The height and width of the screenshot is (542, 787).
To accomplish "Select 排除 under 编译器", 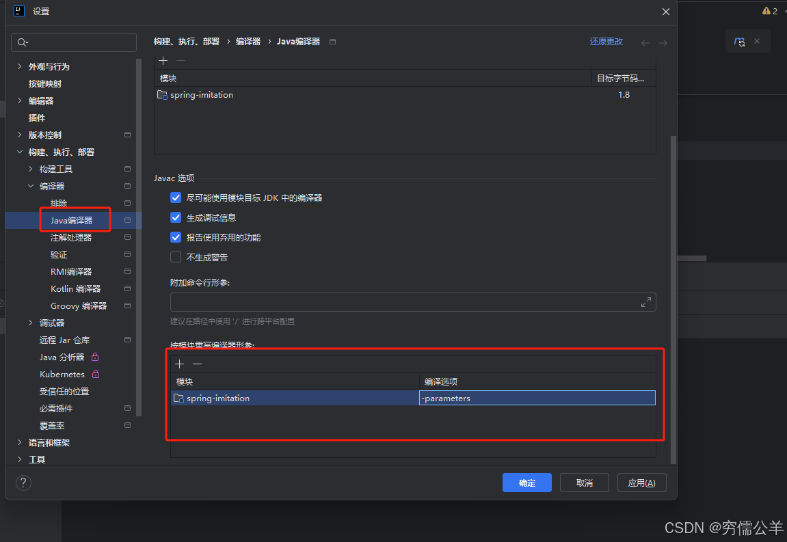I will coord(59,203).
